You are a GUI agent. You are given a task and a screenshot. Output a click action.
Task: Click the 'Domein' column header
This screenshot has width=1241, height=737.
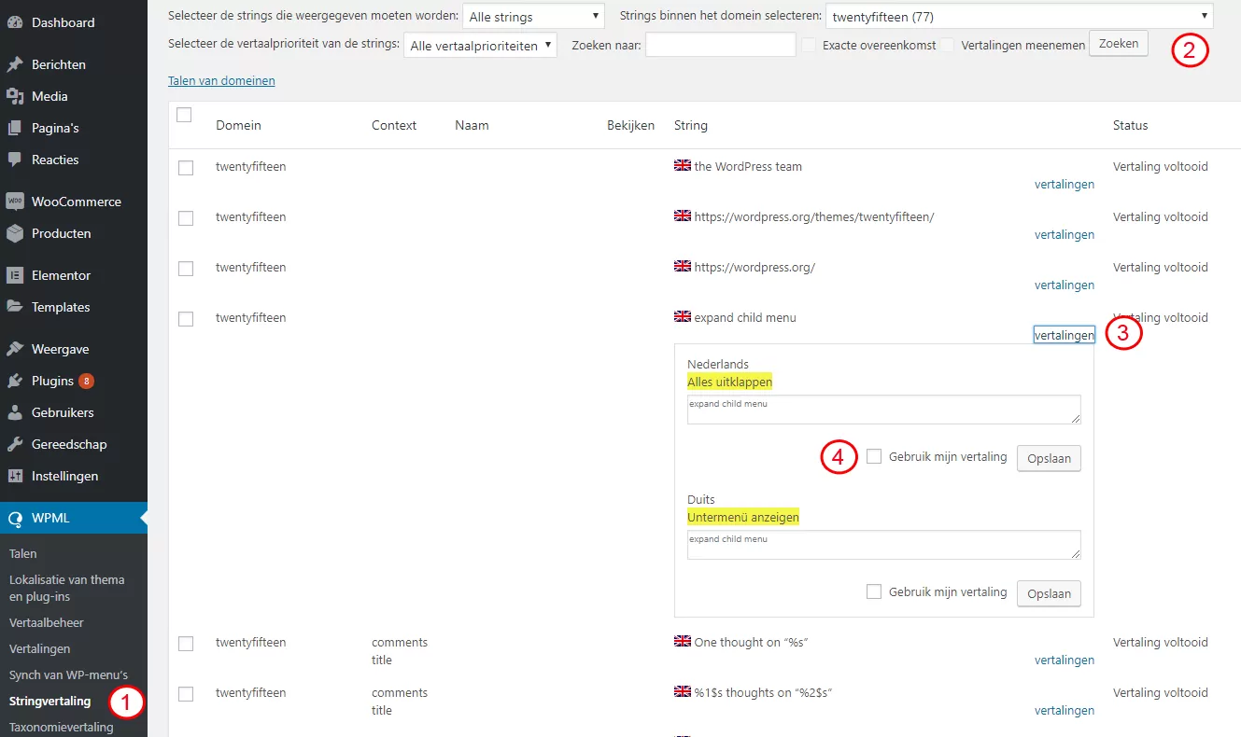coord(238,125)
